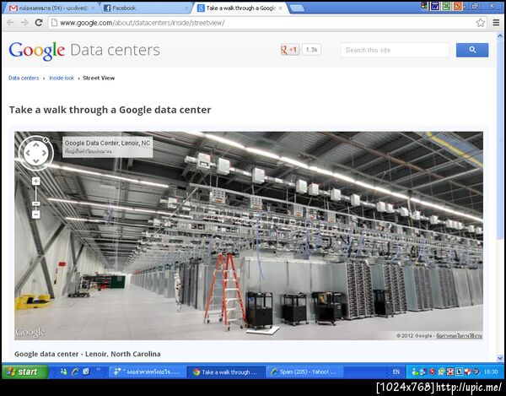
Task: Open a new tab with the new tab button
Action: (297, 8)
